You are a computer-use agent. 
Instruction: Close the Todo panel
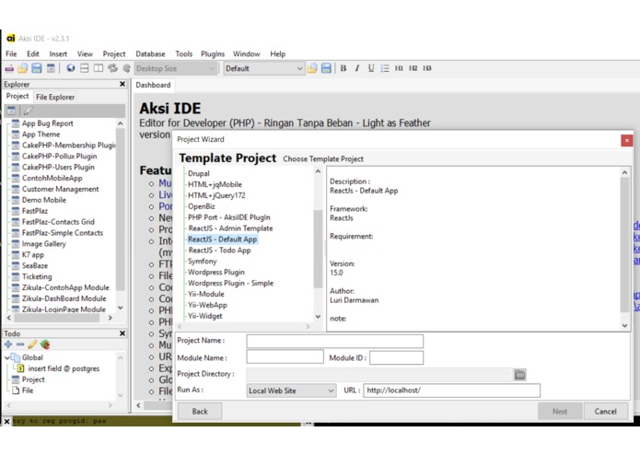point(122,333)
